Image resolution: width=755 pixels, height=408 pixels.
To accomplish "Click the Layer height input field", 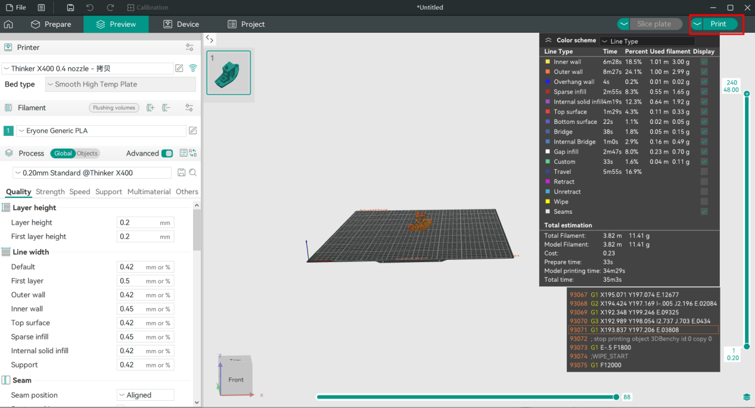I will pyautogui.click(x=145, y=222).
